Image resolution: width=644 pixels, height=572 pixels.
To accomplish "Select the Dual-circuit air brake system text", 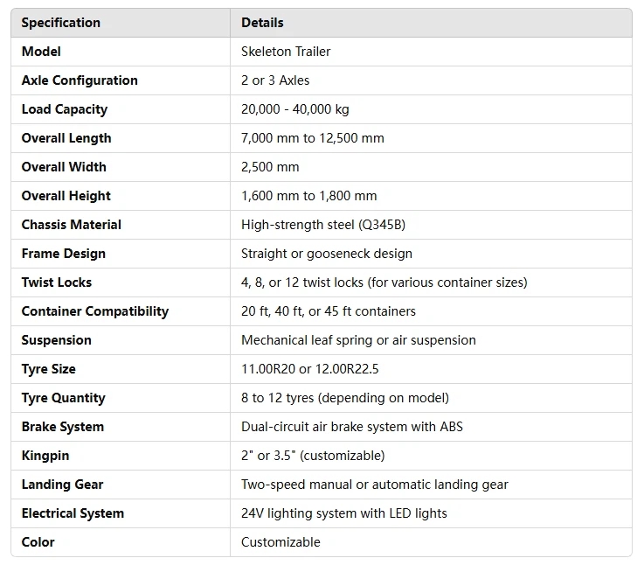I will 351,427.
